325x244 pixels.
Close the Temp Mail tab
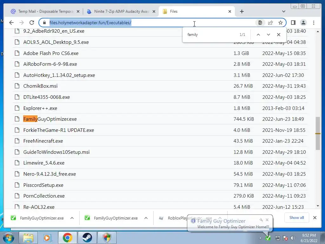(78, 11)
